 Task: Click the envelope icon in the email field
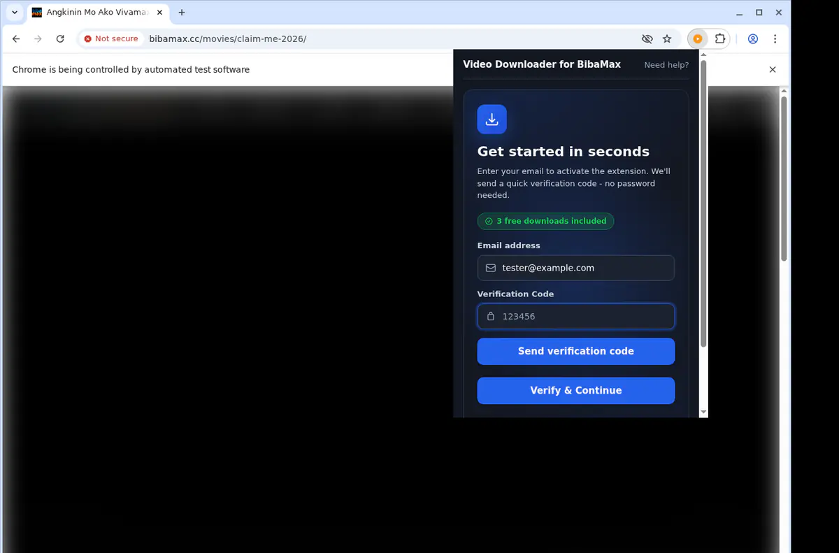(x=491, y=268)
